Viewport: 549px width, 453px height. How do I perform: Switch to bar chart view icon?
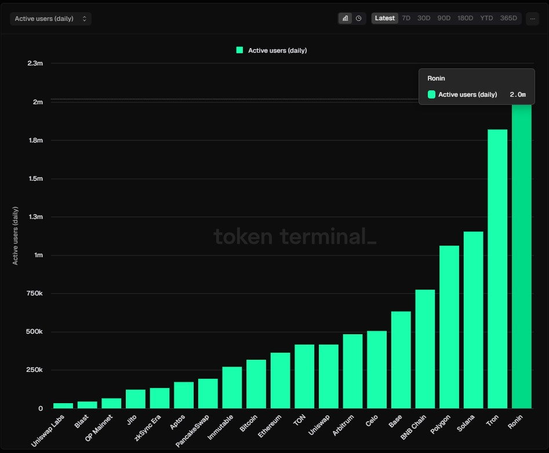click(x=346, y=19)
